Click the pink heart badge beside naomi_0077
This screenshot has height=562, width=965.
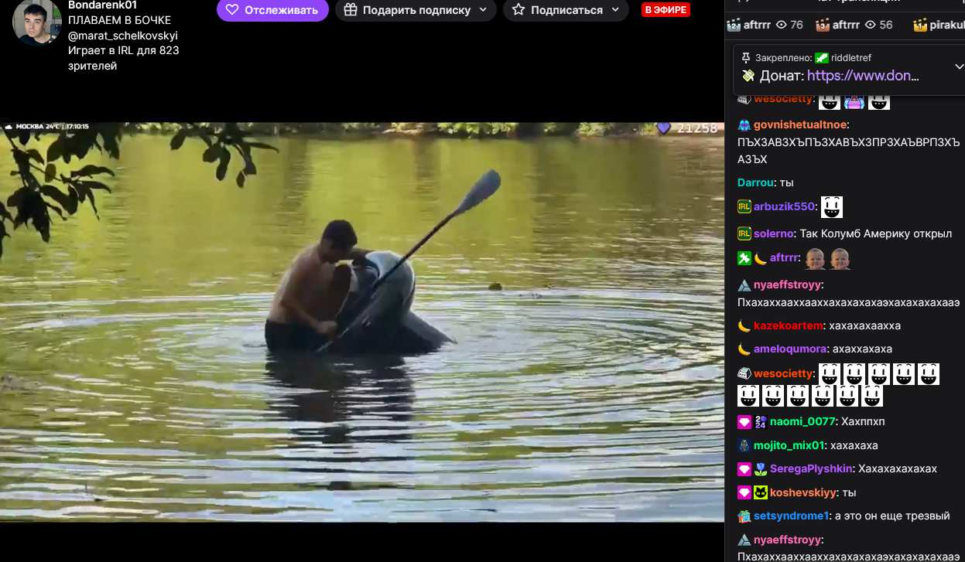tap(744, 421)
